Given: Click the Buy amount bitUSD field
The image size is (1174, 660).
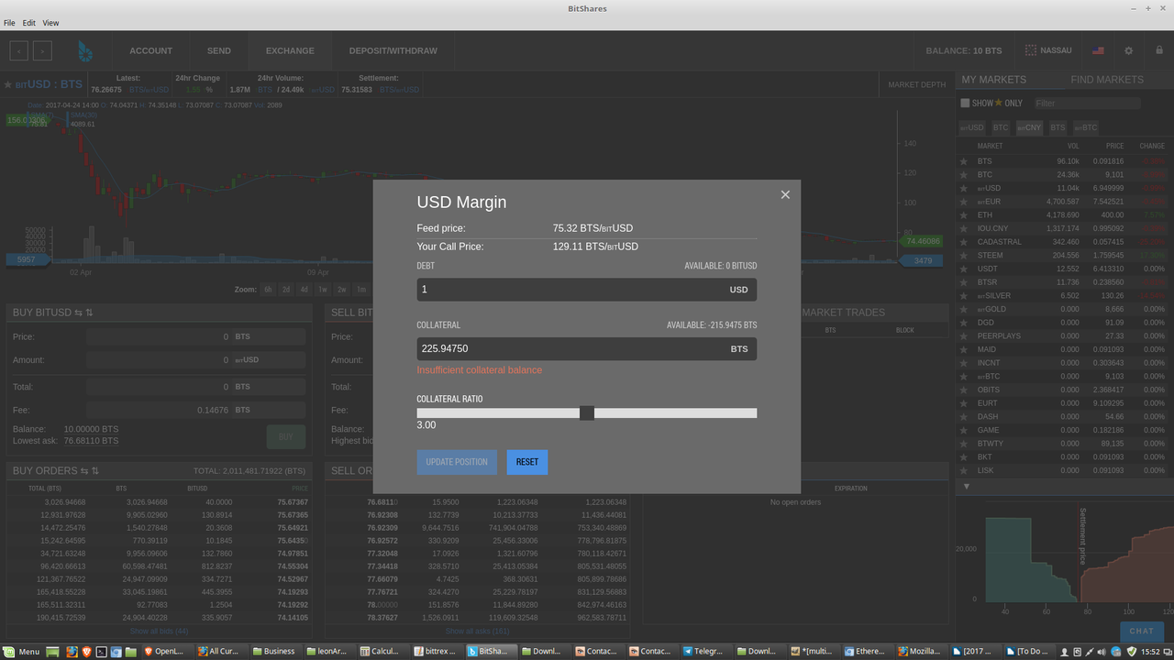Looking at the screenshot, I should pyautogui.click(x=160, y=360).
